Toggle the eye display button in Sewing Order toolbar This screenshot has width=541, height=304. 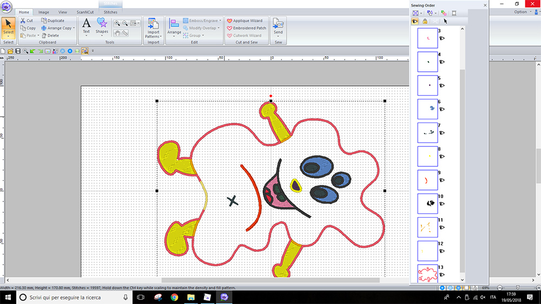coord(415,22)
